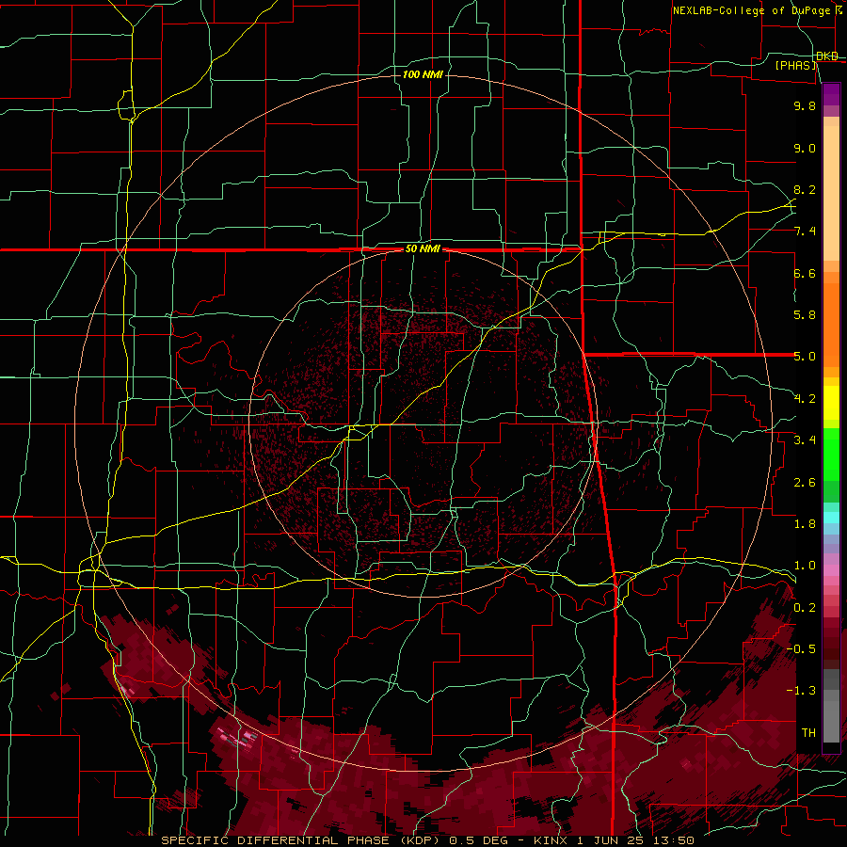Click the DKD product code label
The width and height of the screenshot is (847, 847).
tap(827, 56)
